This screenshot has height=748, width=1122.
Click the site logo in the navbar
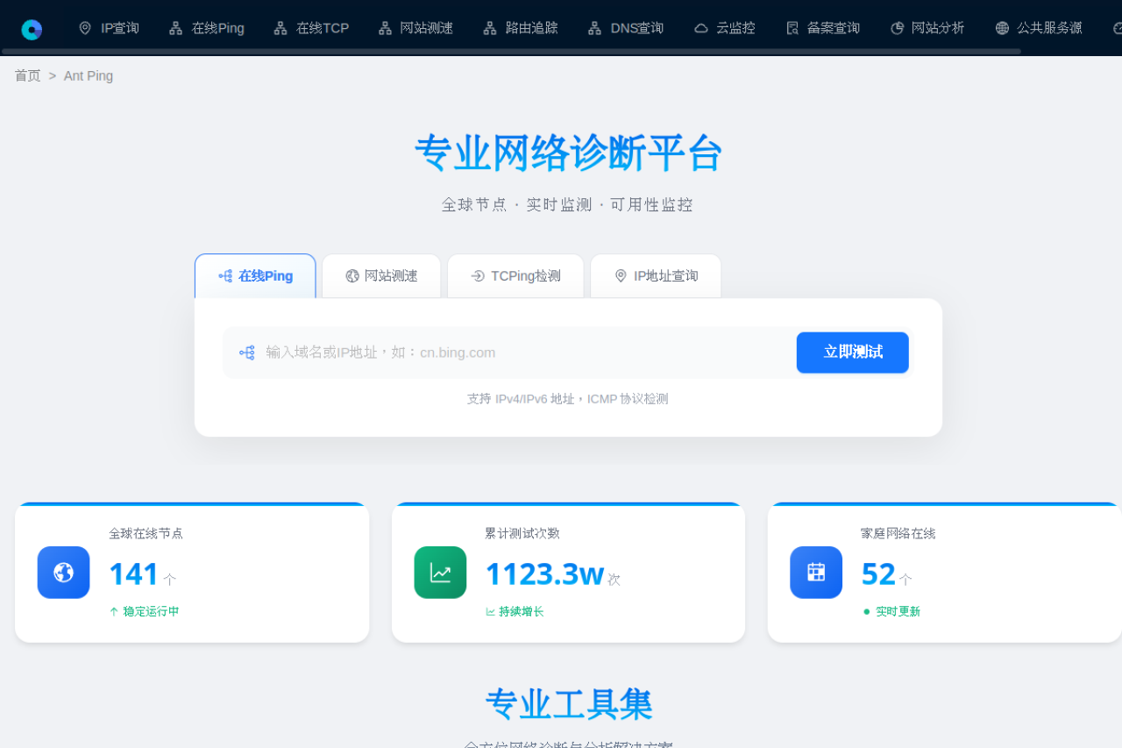pos(32,29)
